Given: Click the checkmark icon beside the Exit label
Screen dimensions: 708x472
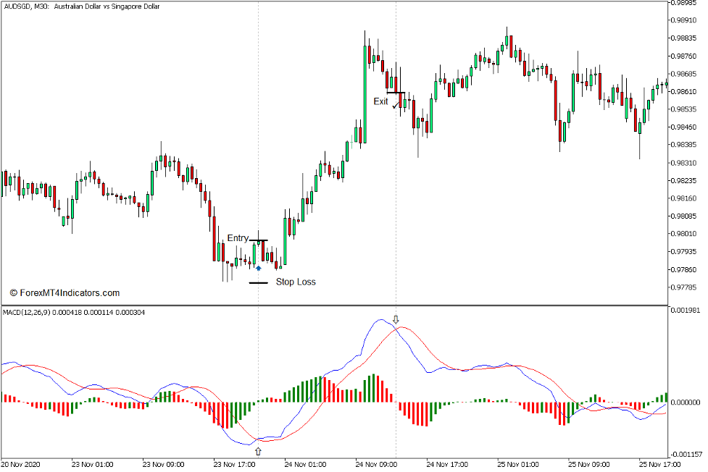Looking at the screenshot, I should coord(395,106).
